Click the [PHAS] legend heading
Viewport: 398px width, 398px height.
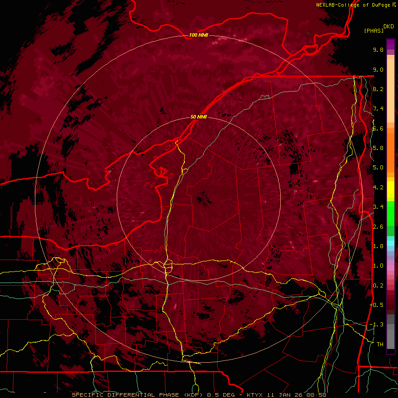click(x=374, y=31)
